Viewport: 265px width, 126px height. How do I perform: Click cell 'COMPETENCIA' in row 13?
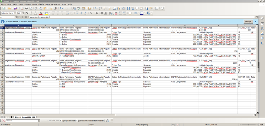(45, 56)
